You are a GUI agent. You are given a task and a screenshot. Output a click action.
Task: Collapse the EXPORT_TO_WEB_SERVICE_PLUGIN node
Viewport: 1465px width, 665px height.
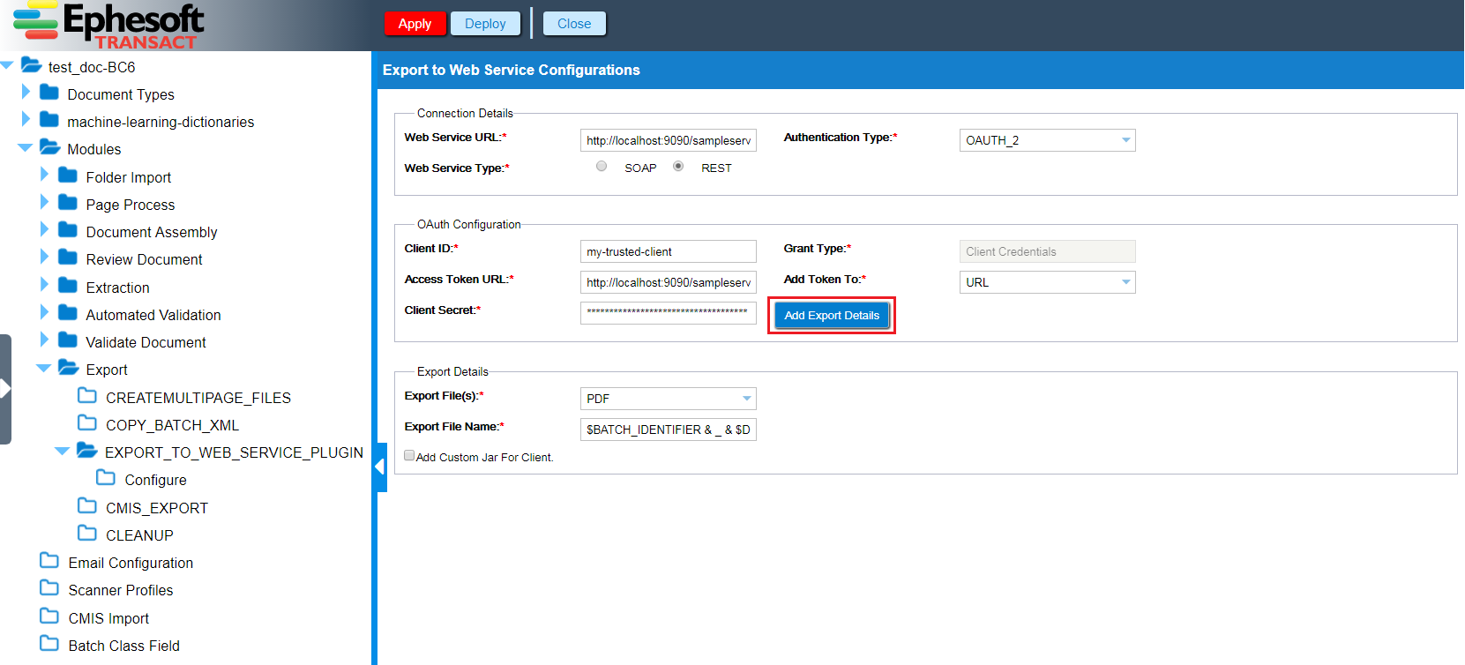pyautogui.click(x=63, y=451)
